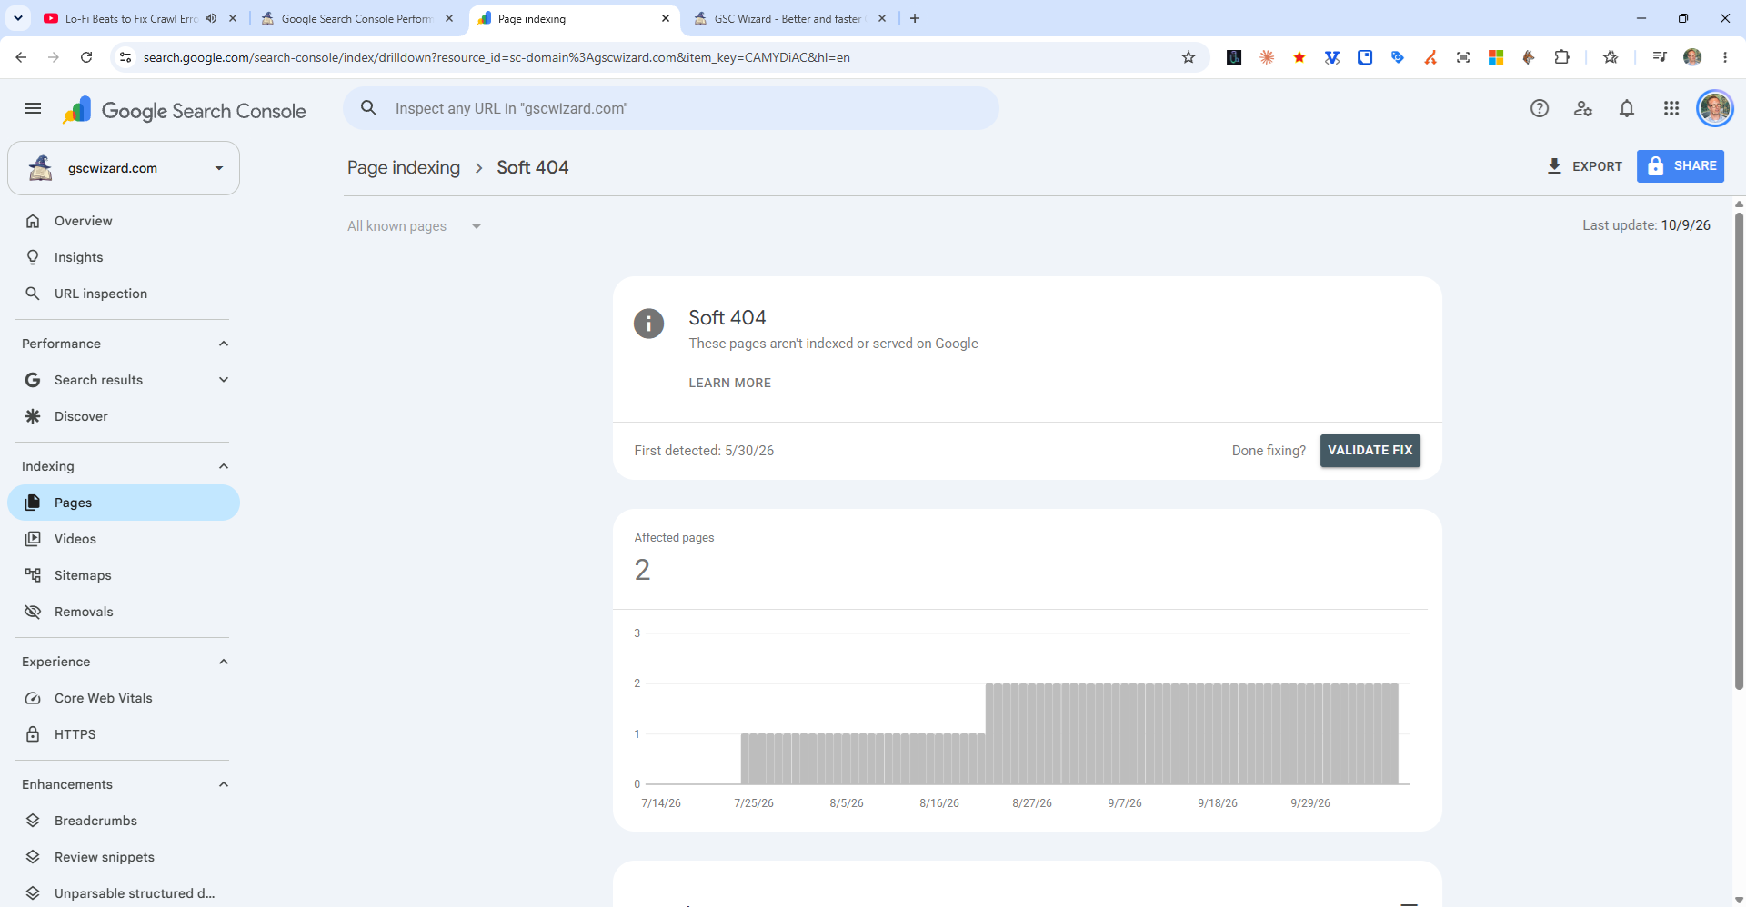The height and width of the screenshot is (907, 1746).
Task: Bookmark this page with the star icon
Action: 1189,57
